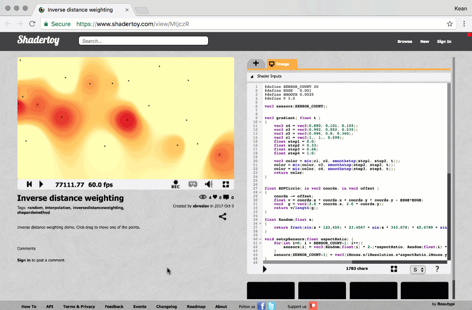The width and height of the screenshot is (472, 310).
Task: Click the REC record button
Action: coord(176,184)
